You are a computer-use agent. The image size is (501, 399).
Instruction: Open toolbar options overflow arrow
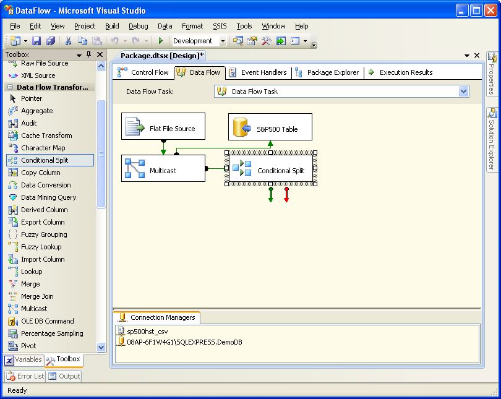(x=314, y=44)
